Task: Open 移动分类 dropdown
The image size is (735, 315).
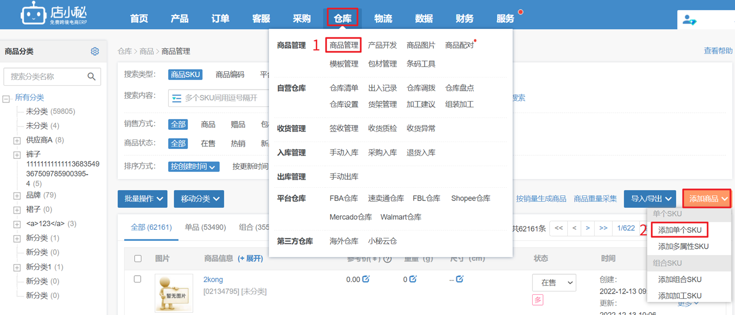Action: (199, 199)
